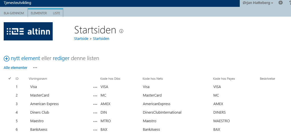This screenshot has height=137, width=291.
Task: Open the Visningsnavn column header menu
Action: pyautogui.click(x=38, y=79)
